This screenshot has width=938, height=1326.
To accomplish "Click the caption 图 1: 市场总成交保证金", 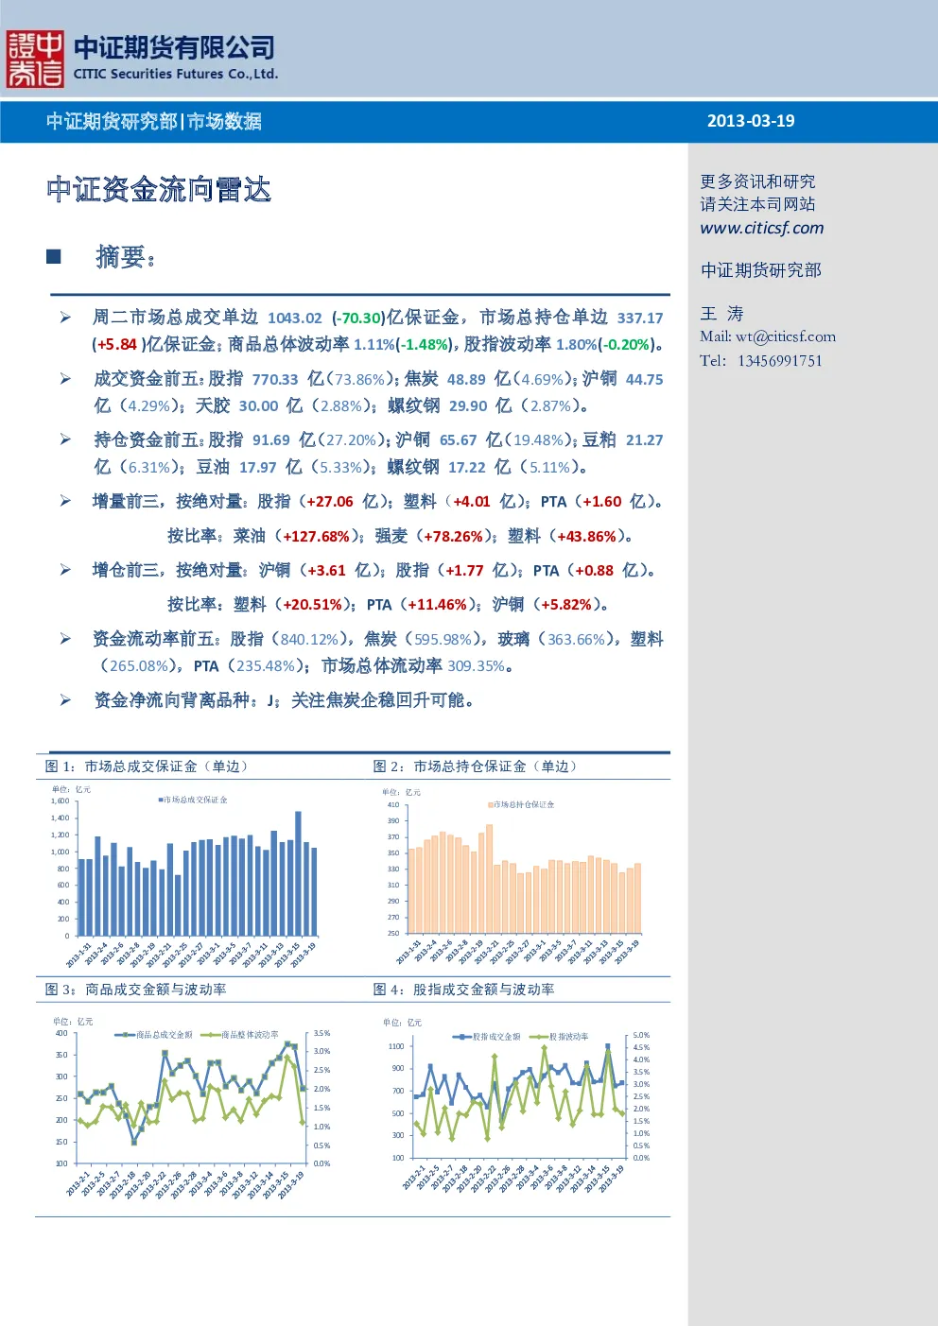I will (x=147, y=766).
